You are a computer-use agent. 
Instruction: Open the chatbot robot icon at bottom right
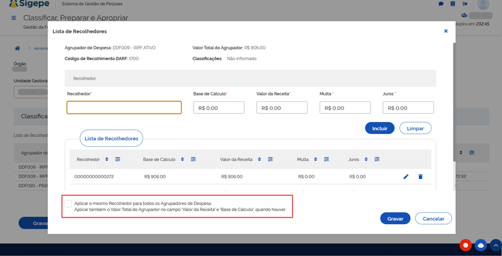click(x=480, y=246)
